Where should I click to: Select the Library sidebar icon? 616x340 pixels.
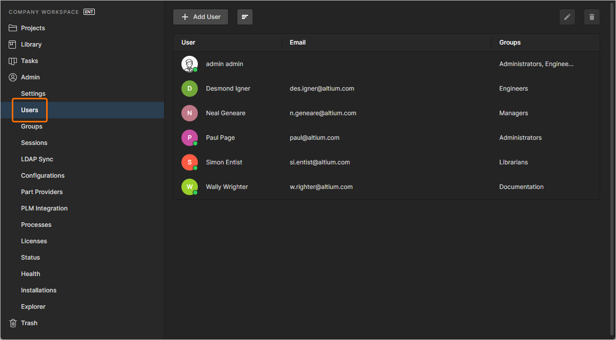pyautogui.click(x=13, y=44)
